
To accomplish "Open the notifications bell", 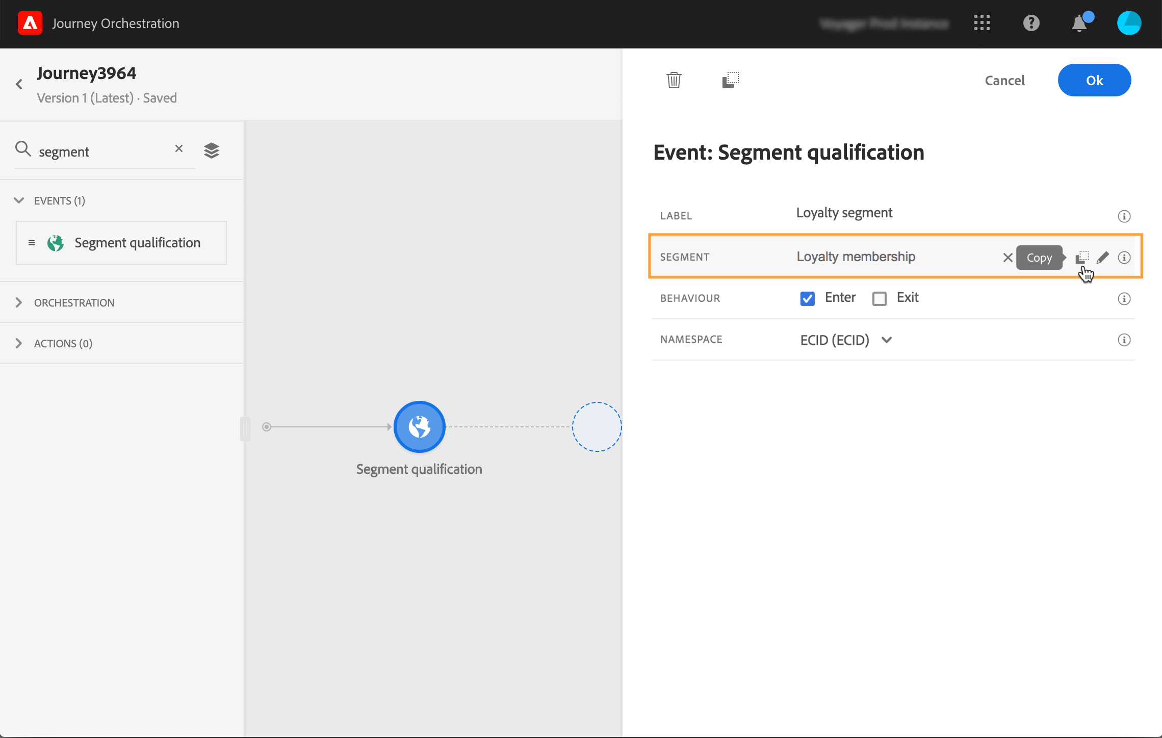I will (x=1079, y=23).
